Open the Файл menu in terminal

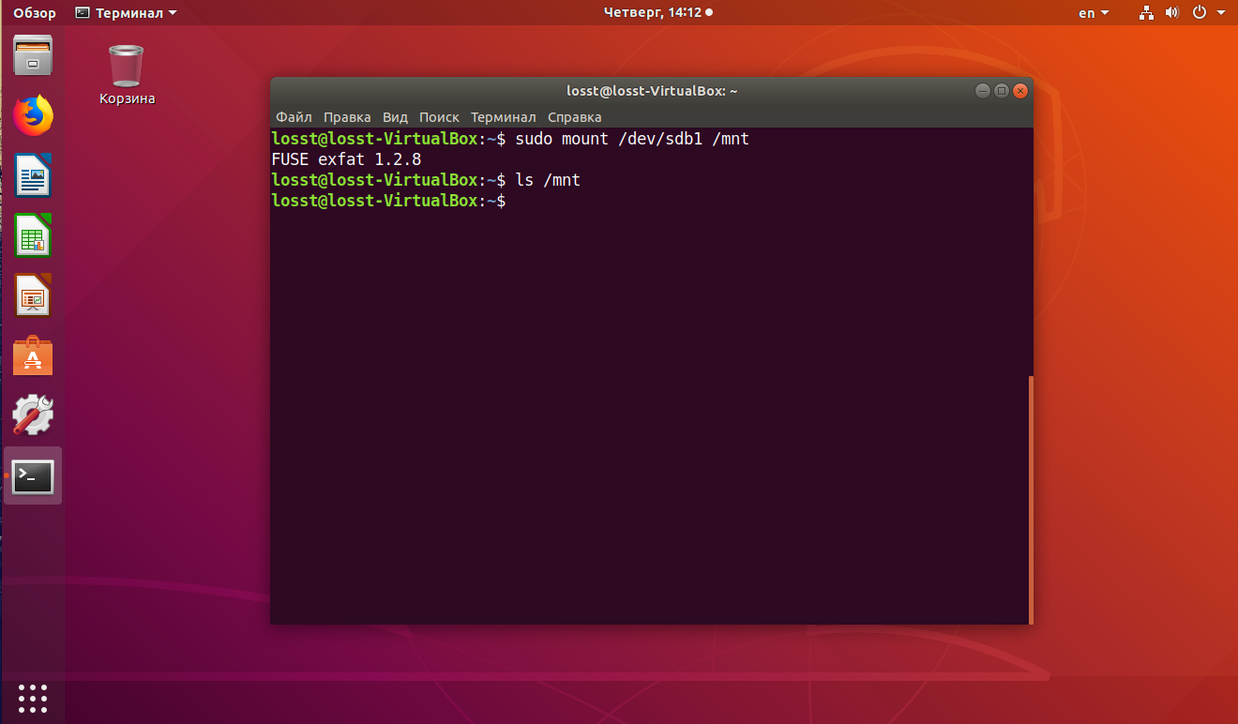pyautogui.click(x=294, y=117)
